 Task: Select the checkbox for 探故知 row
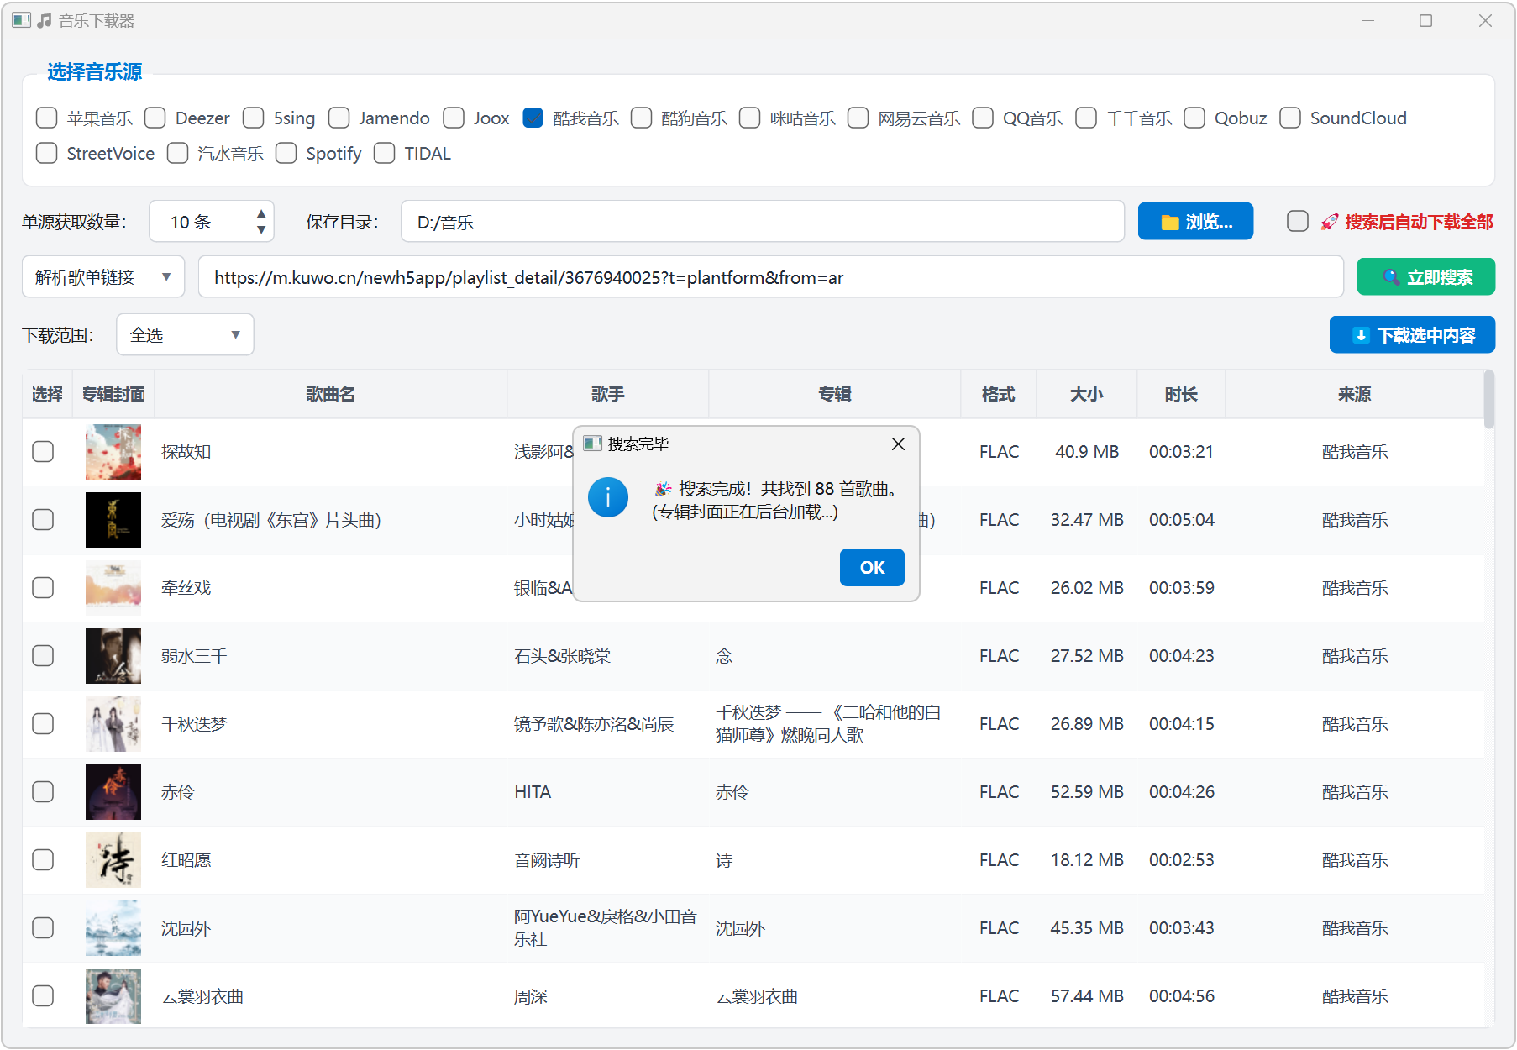[x=43, y=452]
